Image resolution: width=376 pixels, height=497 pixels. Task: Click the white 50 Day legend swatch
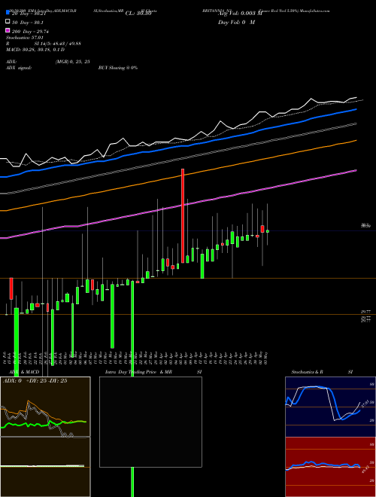8,22
